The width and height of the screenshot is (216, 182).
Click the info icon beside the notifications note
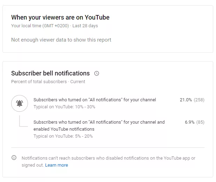pos(14,158)
